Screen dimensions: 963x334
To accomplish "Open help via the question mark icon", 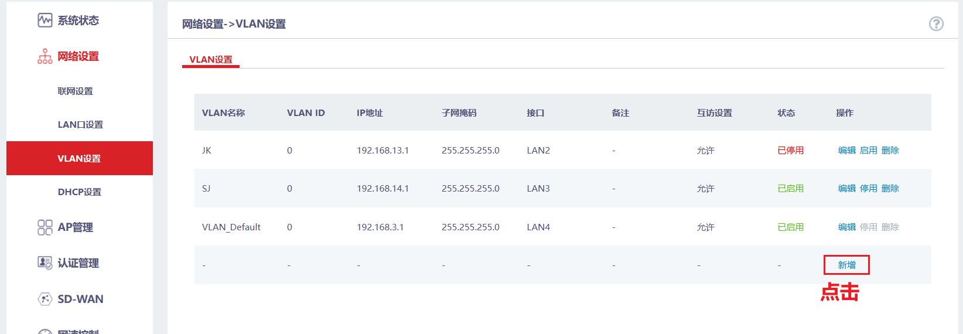I will click(936, 24).
